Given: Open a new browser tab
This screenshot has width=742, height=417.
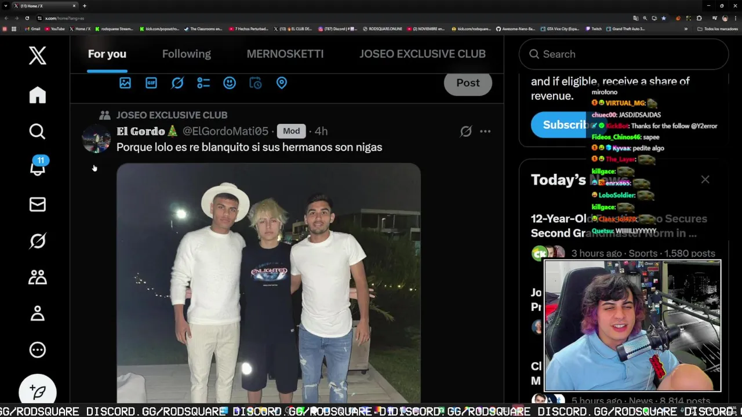Looking at the screenshot, I should coord(85,6).
